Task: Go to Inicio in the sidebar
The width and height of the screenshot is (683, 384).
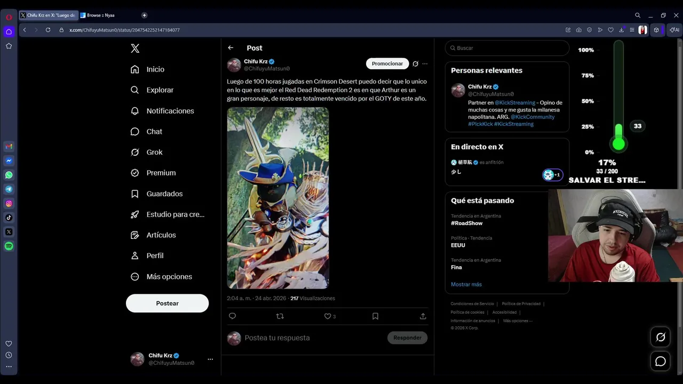Action: [x=148, y=69]
